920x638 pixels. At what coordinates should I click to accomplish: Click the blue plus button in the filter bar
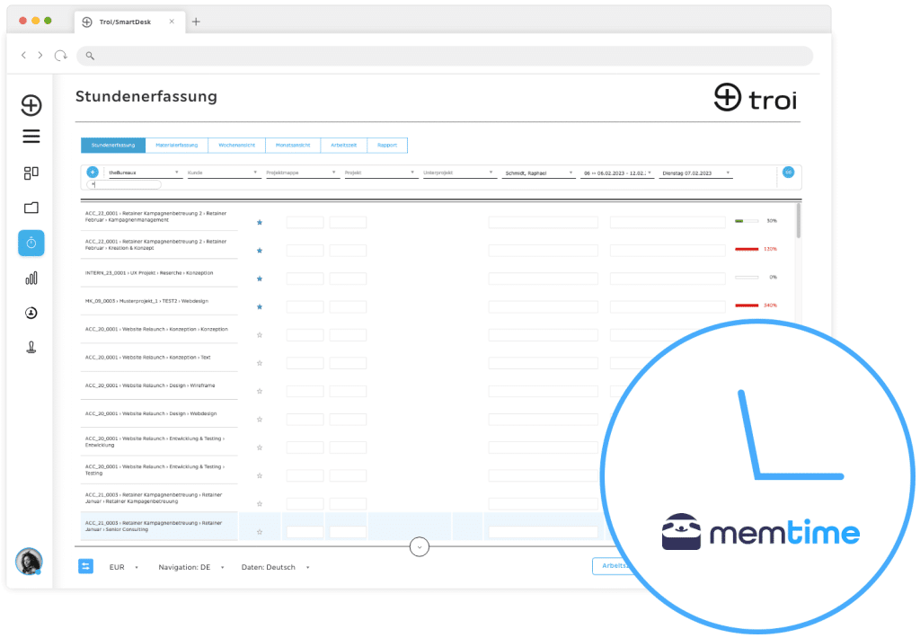[x=93, y=172]
